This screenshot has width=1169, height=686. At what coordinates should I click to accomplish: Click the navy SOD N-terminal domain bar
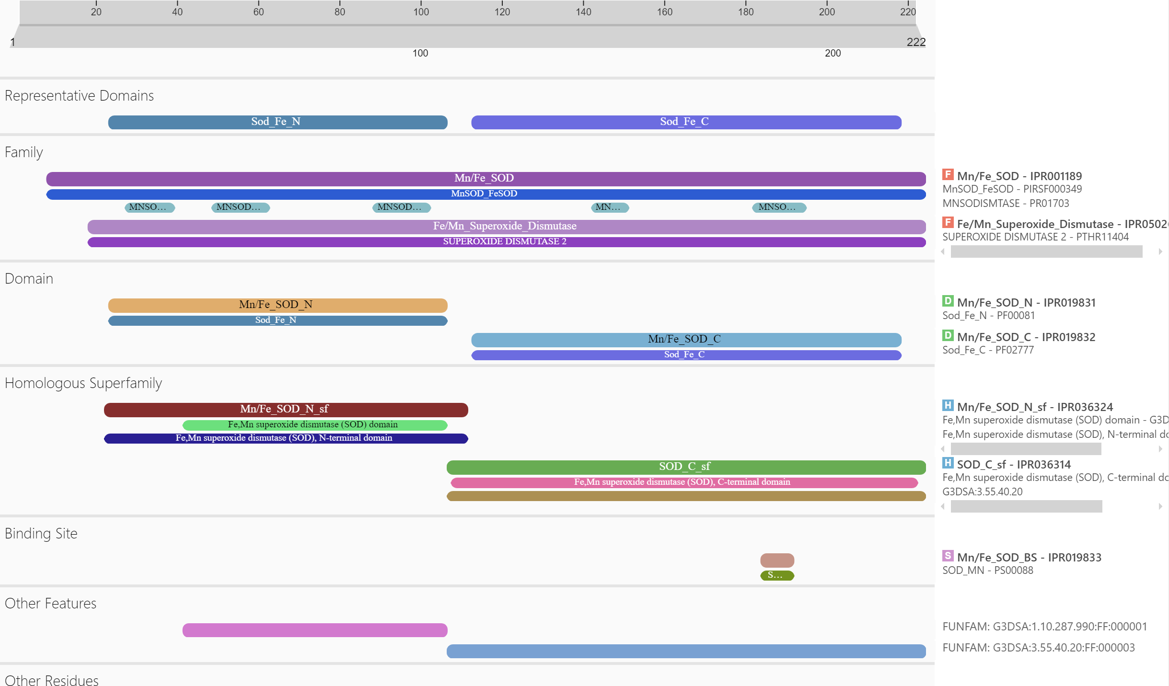(286, 438)
